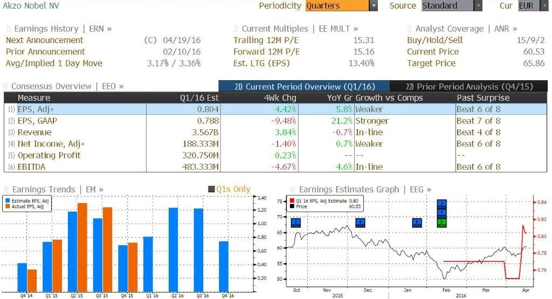Click the Standard source field
Screen dimensions: 552x299
448,5
